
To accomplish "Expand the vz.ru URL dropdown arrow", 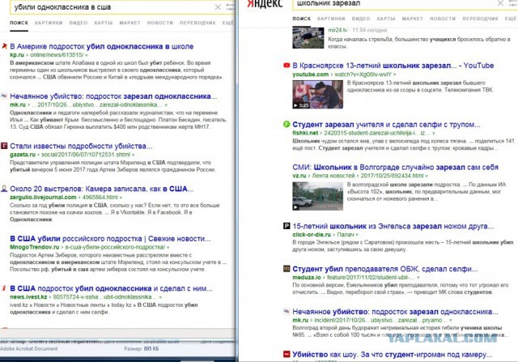I will [427, 176].
